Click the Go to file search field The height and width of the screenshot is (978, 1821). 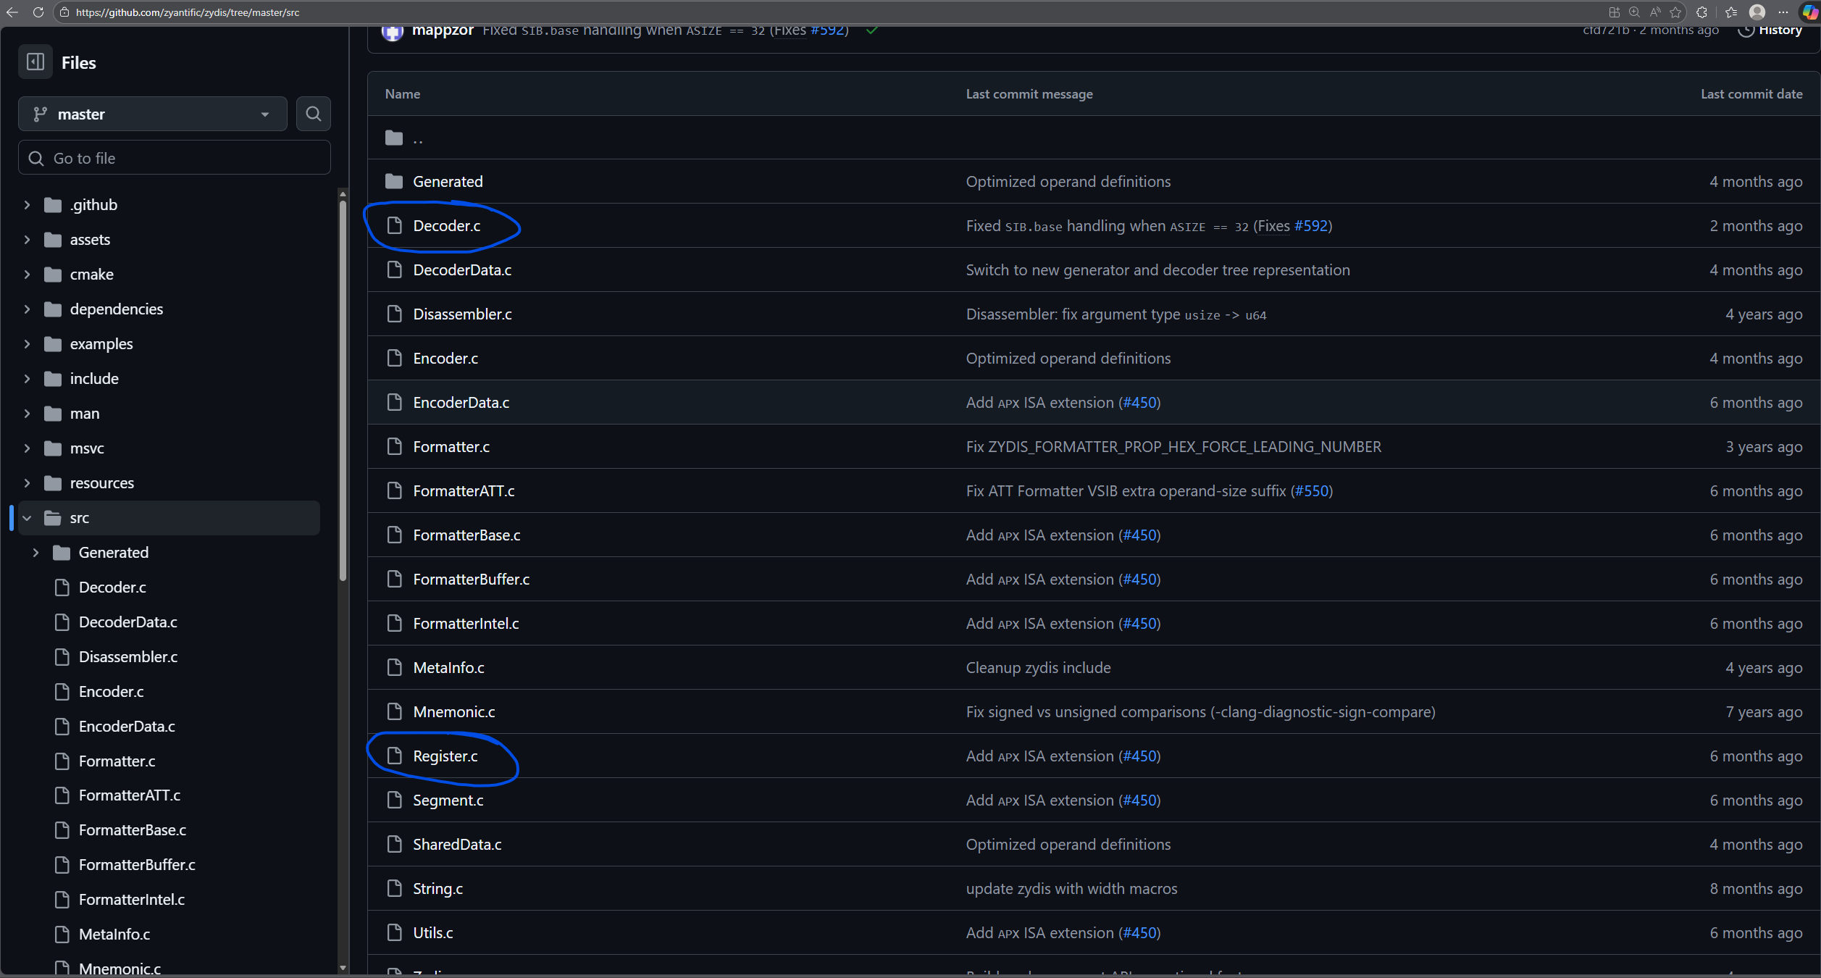pyautogui.click(x=174, y=158)
